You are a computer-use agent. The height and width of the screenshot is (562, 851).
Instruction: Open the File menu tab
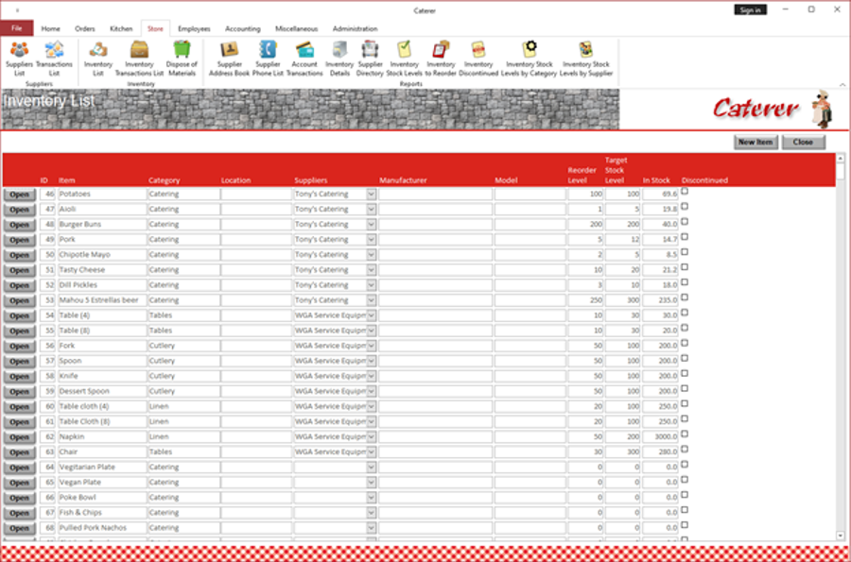tap(17, 28)
